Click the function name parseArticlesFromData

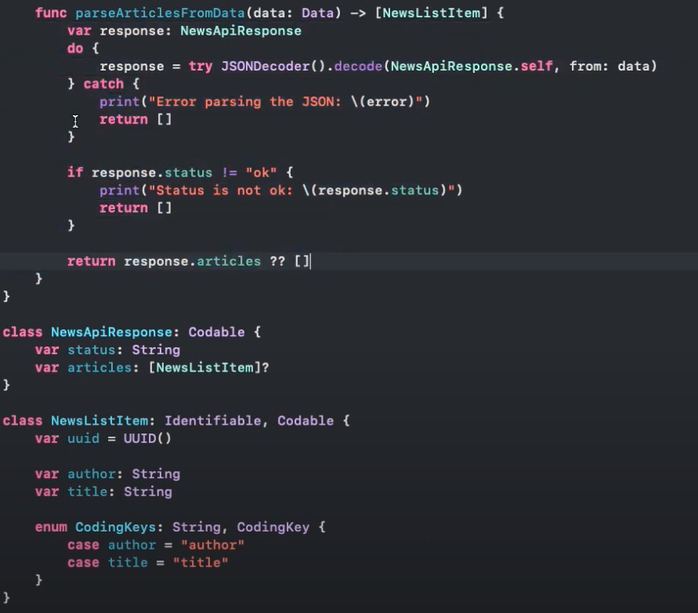[160, 13]
